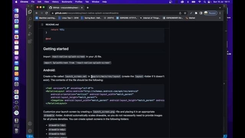Open the Manage gear in VS Code
245x138 pixels.
coord(30,131)
